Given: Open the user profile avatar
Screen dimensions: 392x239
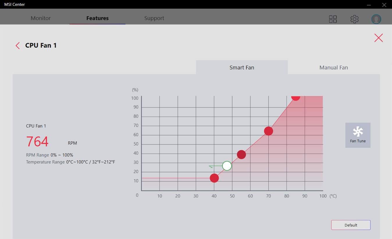Looking at the screenshot, I should (x=376, y=19).
